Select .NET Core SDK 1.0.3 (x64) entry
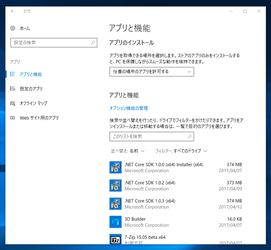 point(176,203)
